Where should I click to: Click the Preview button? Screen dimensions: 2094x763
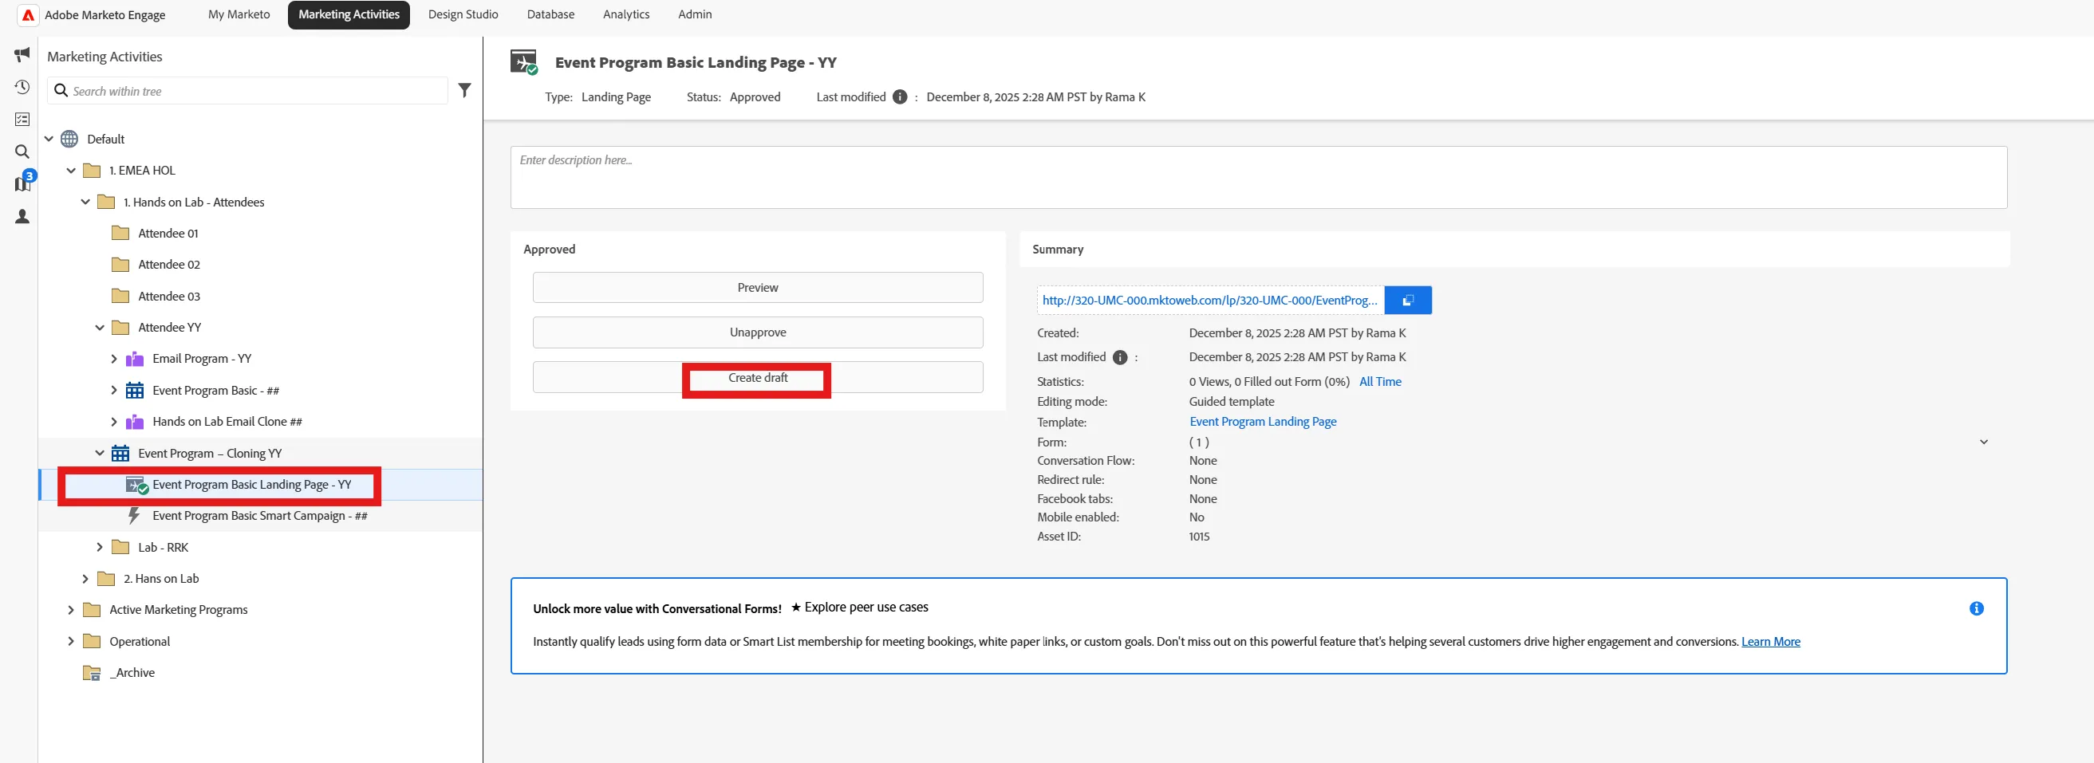pyautogui.click(x=758, y=288)
